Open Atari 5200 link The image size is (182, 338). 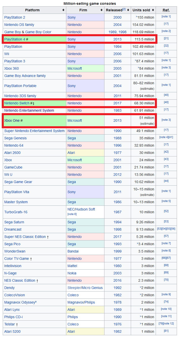tap(12, 331)
